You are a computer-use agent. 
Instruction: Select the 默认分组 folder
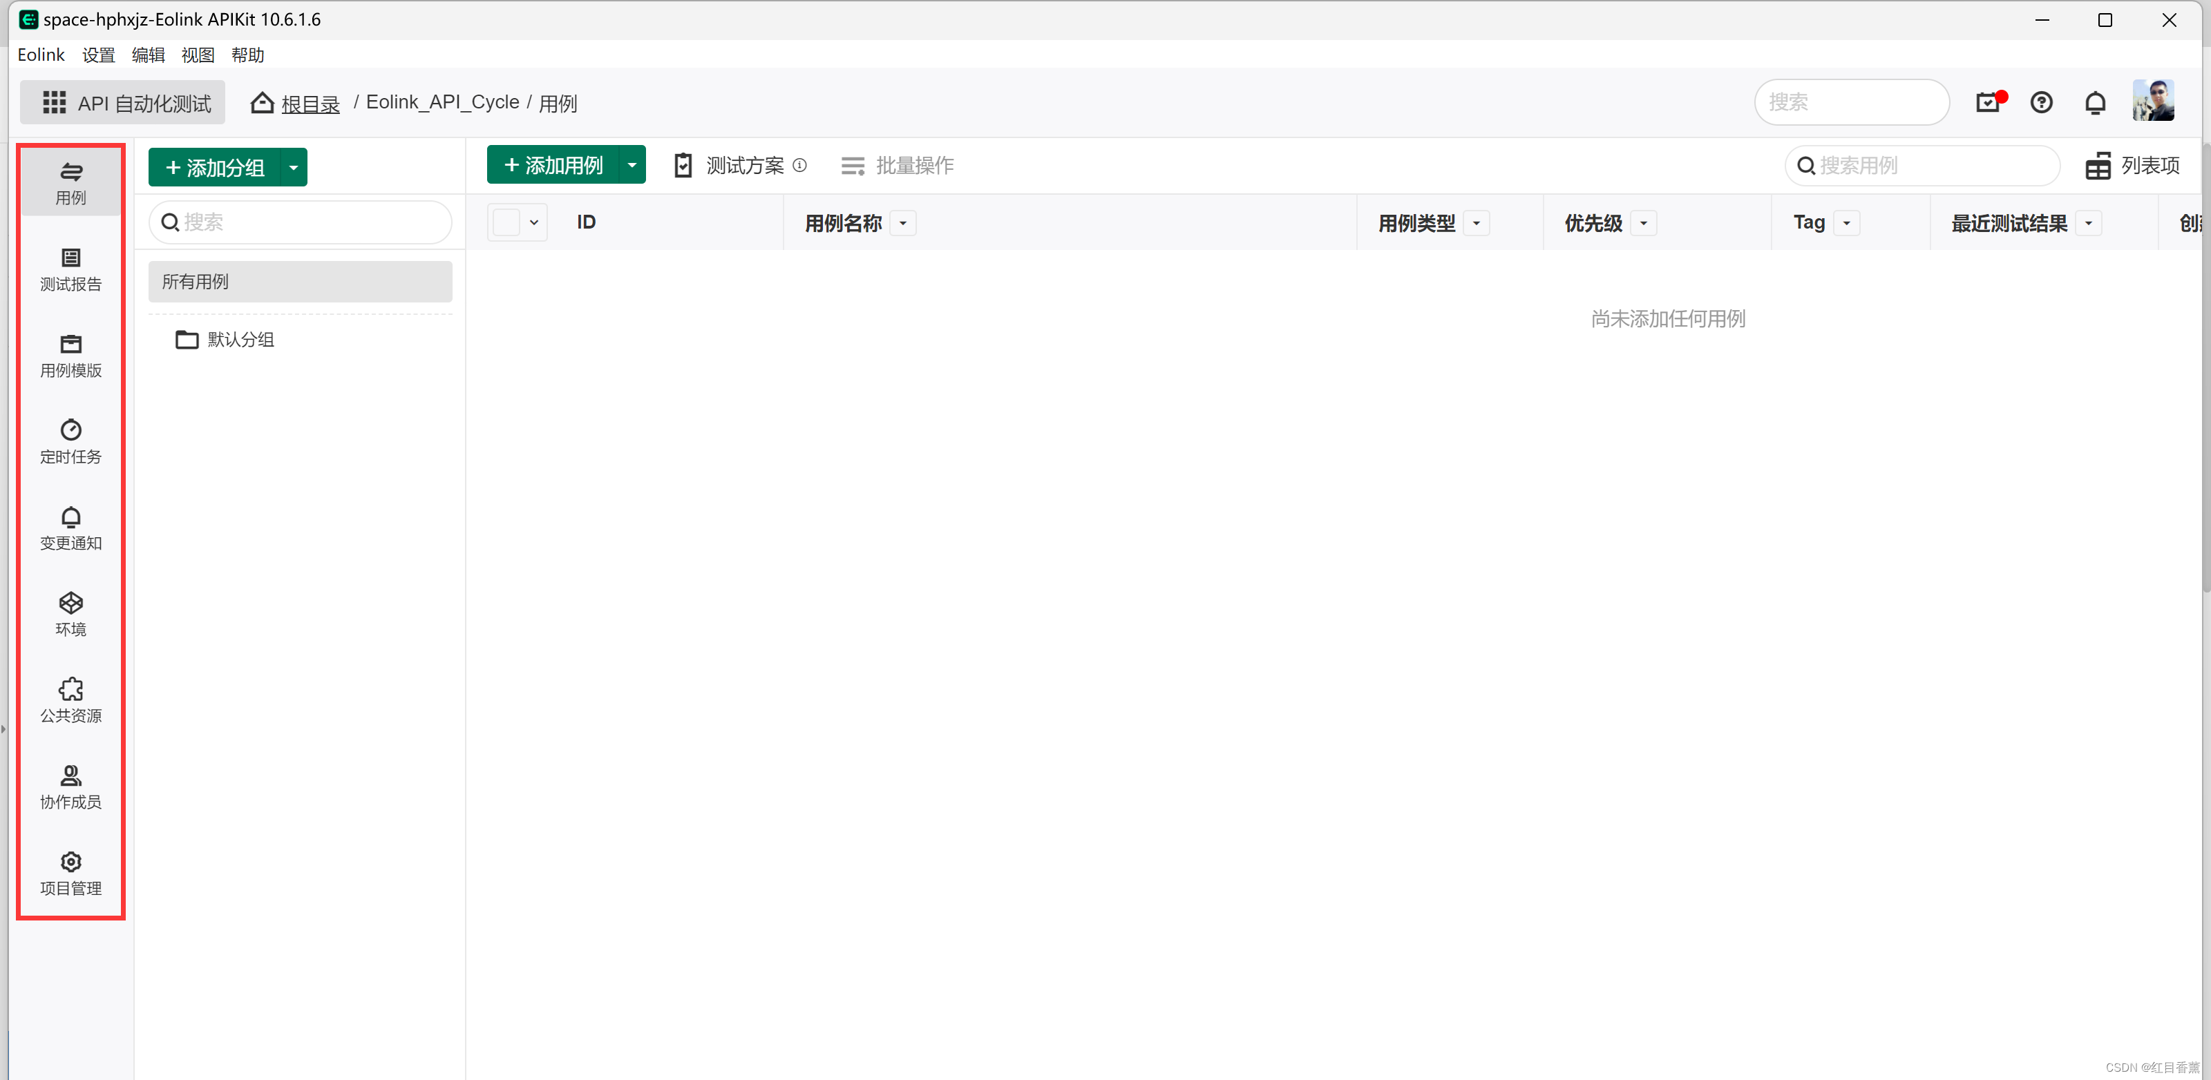coord(240,340)
